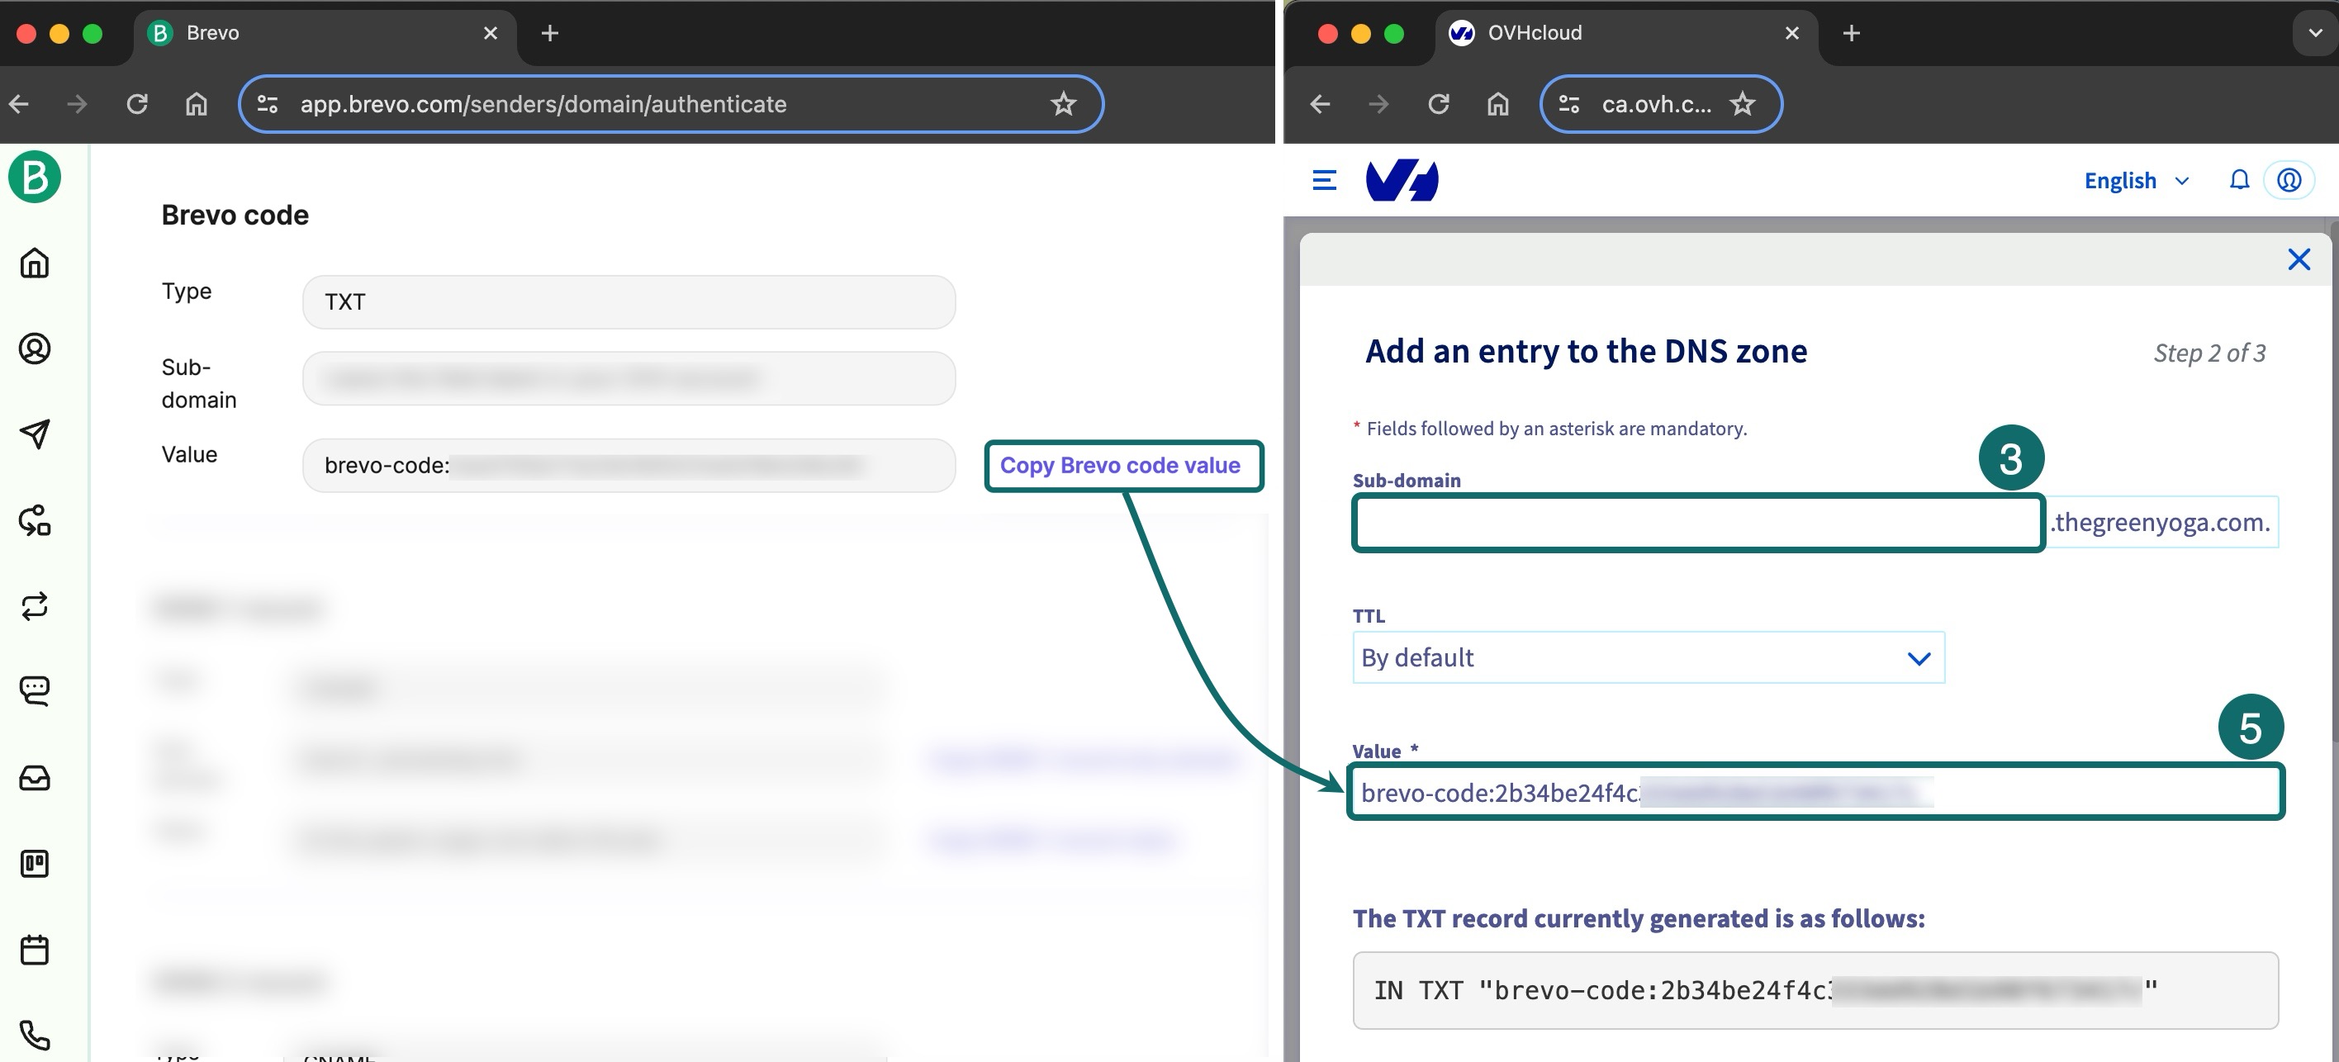Close the Add DNS entry dialog
Screen dimensions: 2339x1062
point(2299,259)
